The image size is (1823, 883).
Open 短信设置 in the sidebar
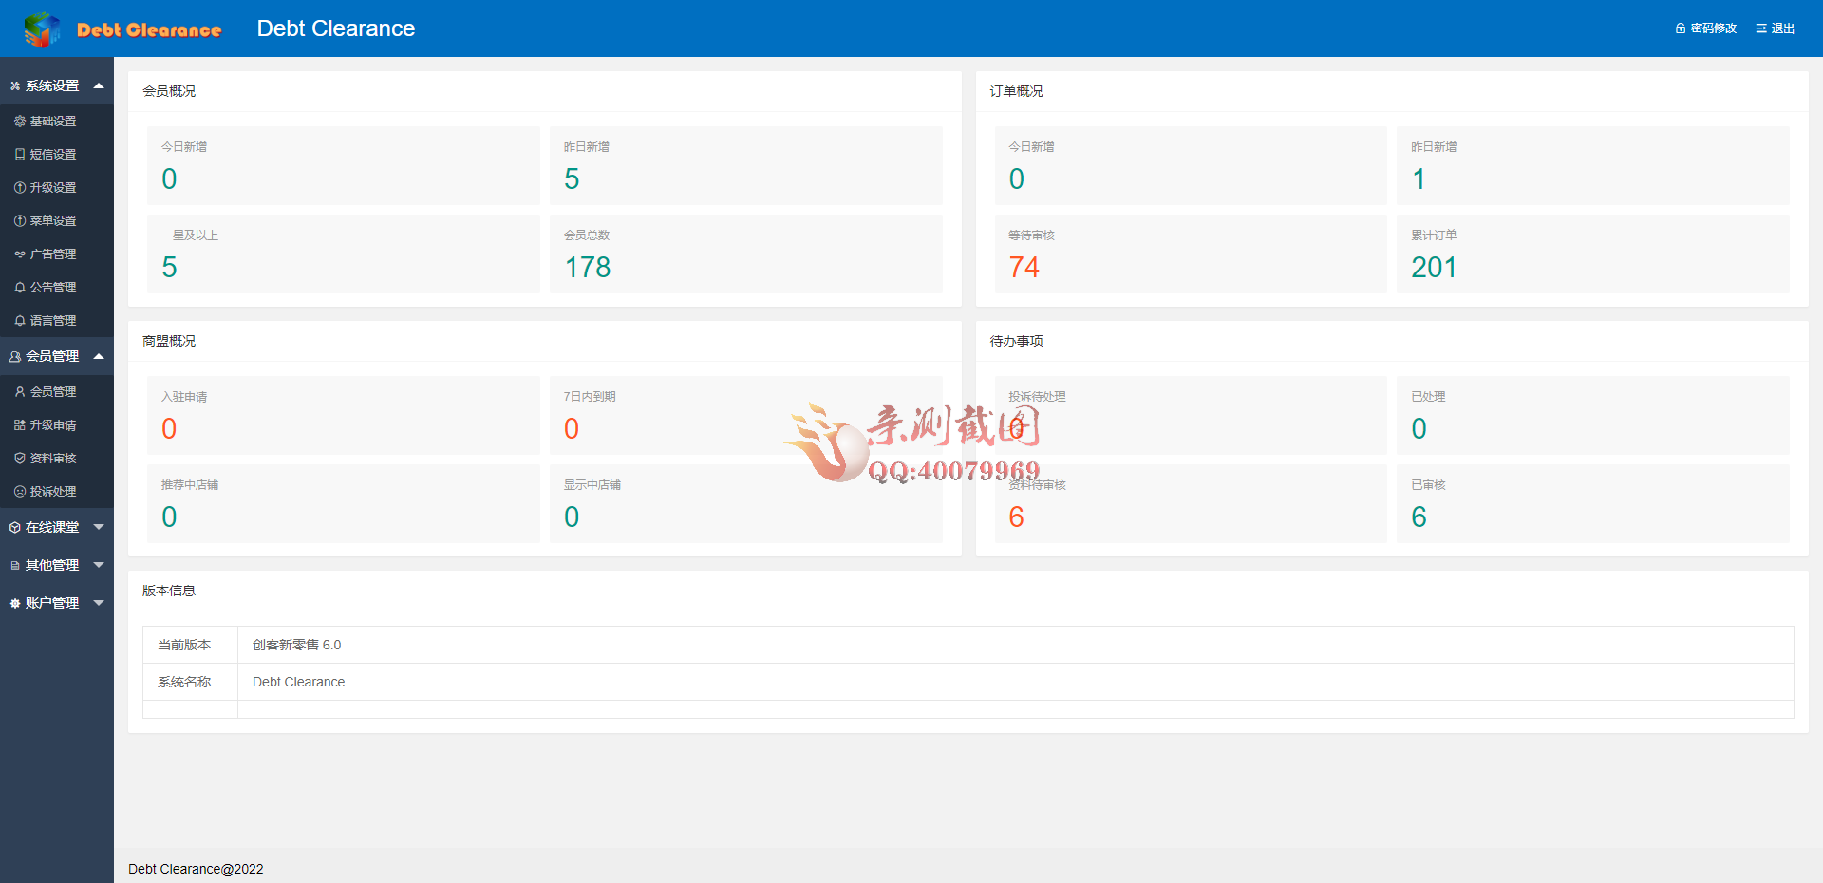(54, 154)
